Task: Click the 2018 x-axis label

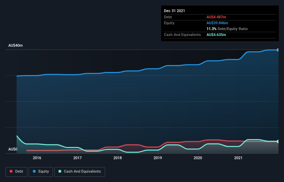Action: (x=118, y=158)
